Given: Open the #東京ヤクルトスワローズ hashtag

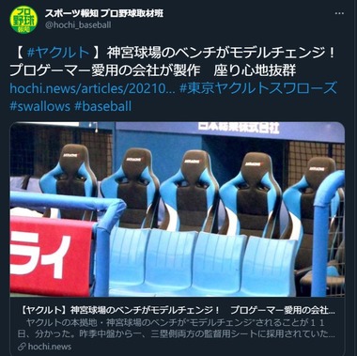Looking at the screenshot, I should pyautogui.click(x=258, y=88).
